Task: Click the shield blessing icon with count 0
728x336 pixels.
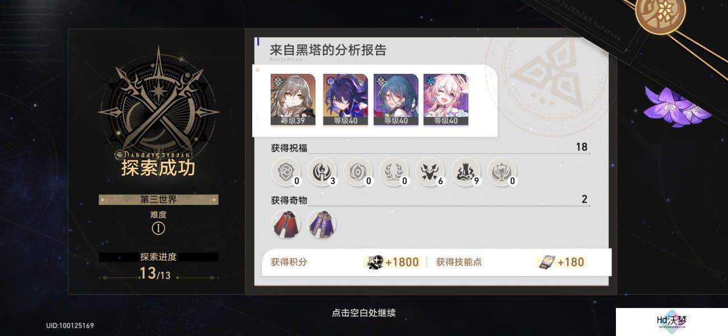Action: pos(286,171)
